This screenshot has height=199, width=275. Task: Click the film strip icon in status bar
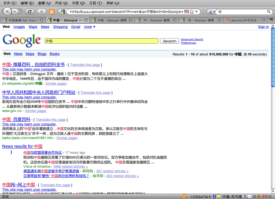214,196
